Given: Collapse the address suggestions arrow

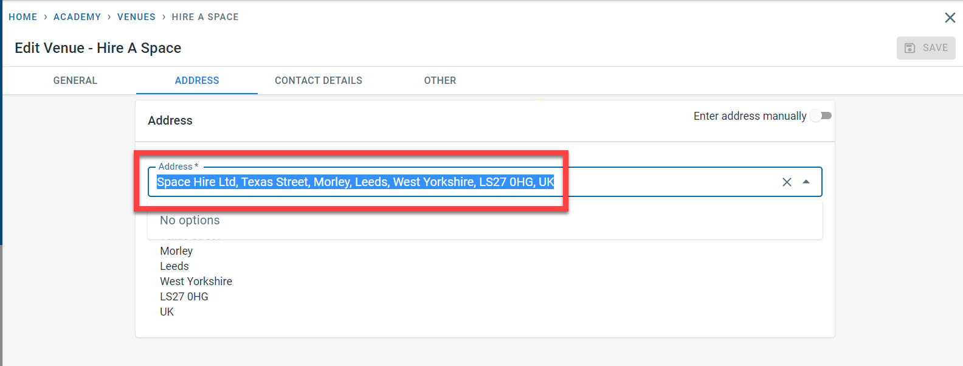Looking at the screenshot, I should point(806,182).
